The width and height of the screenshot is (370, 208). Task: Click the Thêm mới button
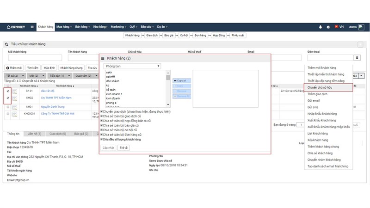pos(14,68)
